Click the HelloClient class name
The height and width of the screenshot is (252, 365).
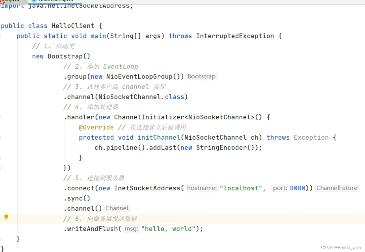pyautogui.click(x=73, y=26)
